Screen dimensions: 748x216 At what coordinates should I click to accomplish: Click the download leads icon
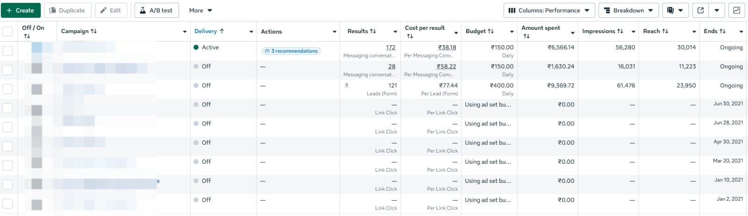tap(346, 85)
